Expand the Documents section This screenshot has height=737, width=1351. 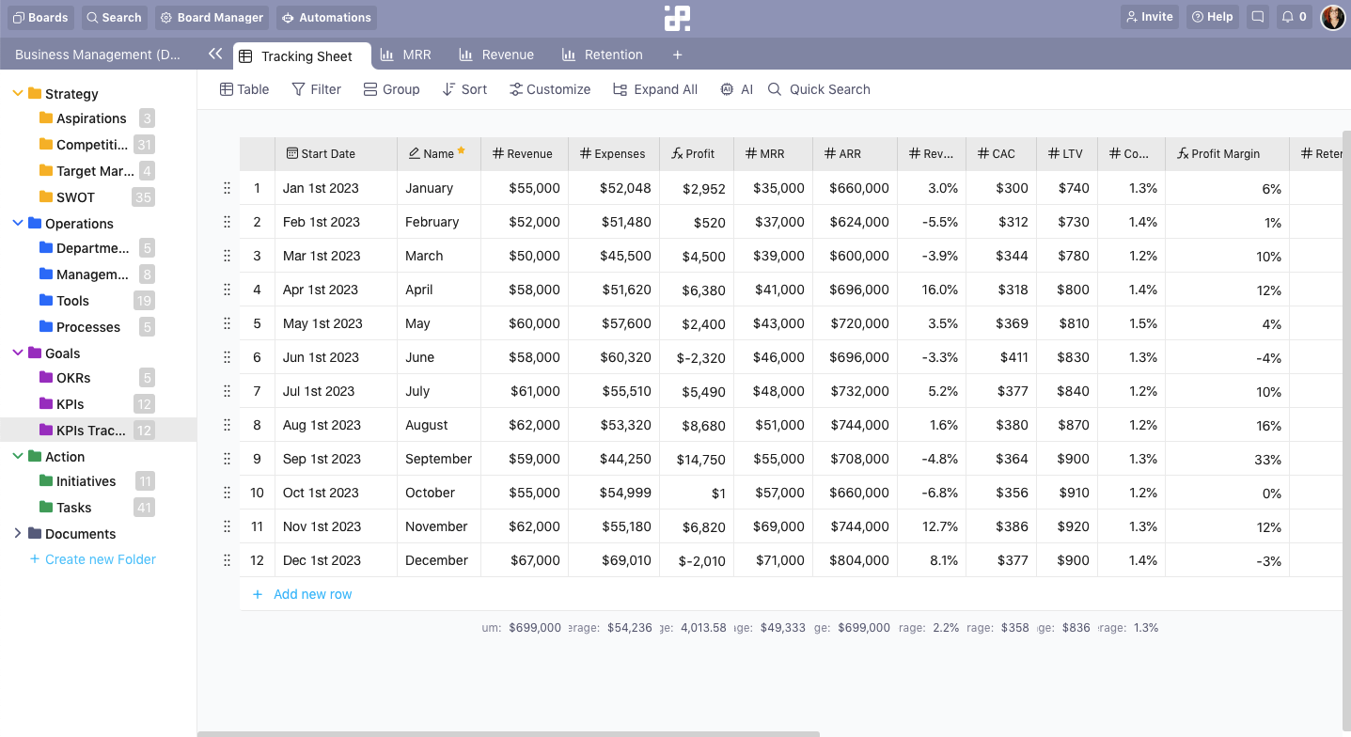pyautogui.click(x=17, y=533)
